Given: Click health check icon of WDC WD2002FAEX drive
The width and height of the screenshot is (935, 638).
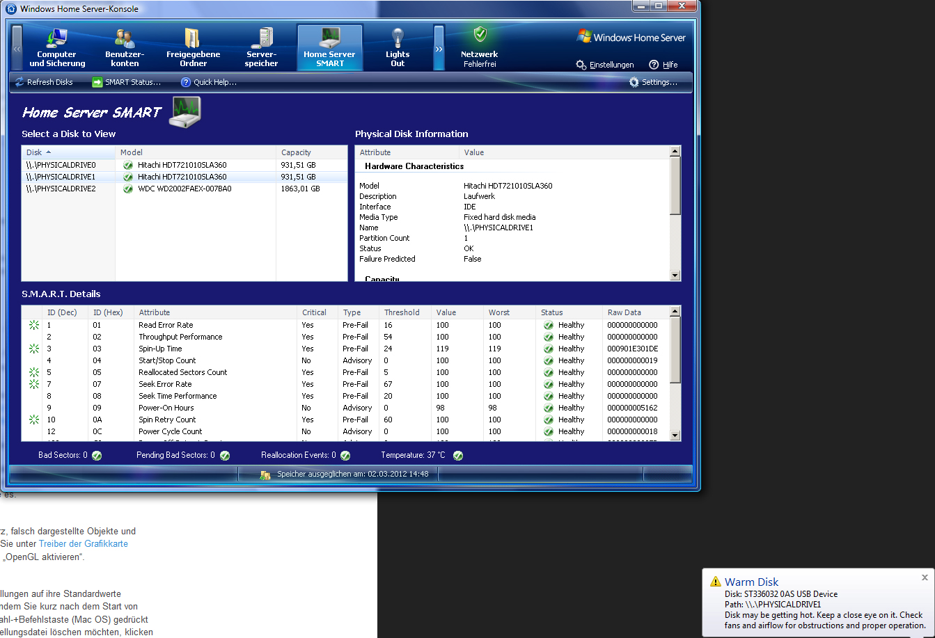Looking at the screenshot, I should pyautogui.click(x=127, y=189).
